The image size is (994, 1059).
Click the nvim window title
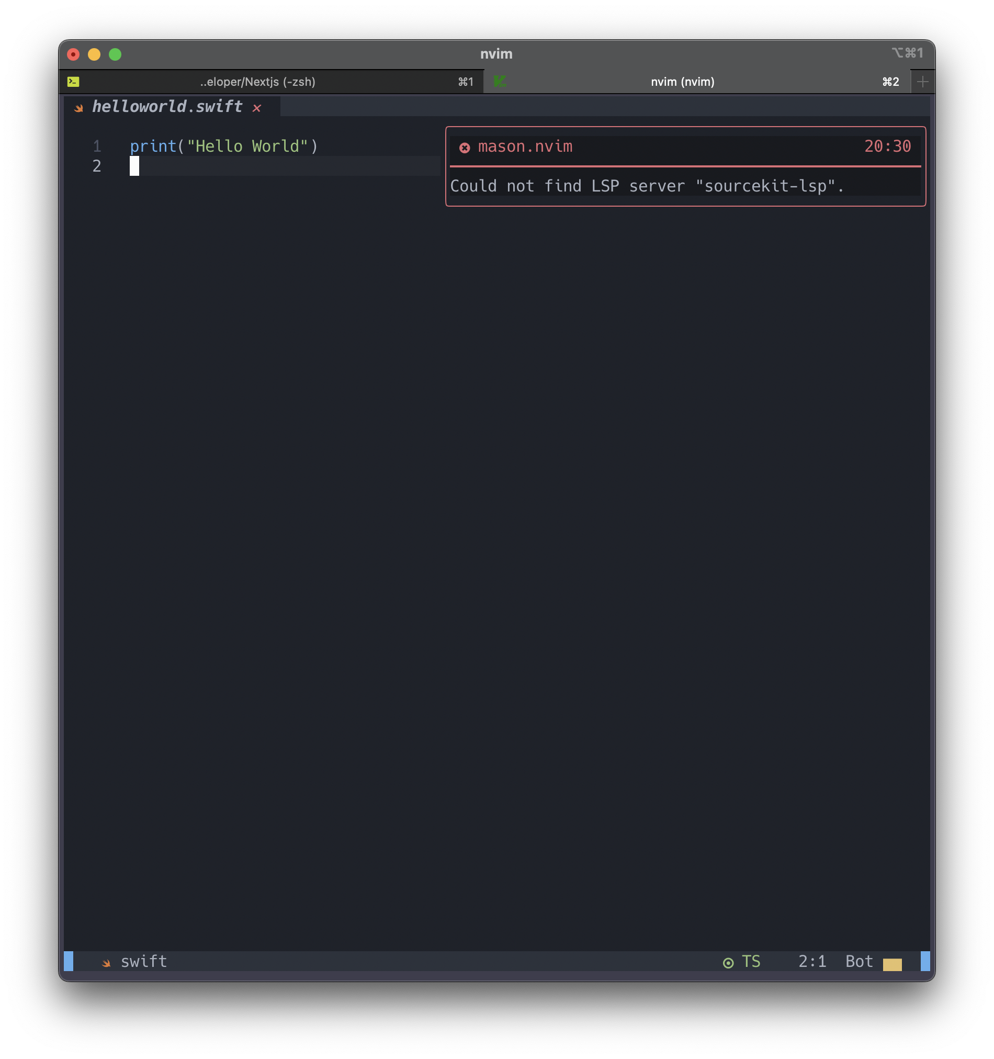496,54
